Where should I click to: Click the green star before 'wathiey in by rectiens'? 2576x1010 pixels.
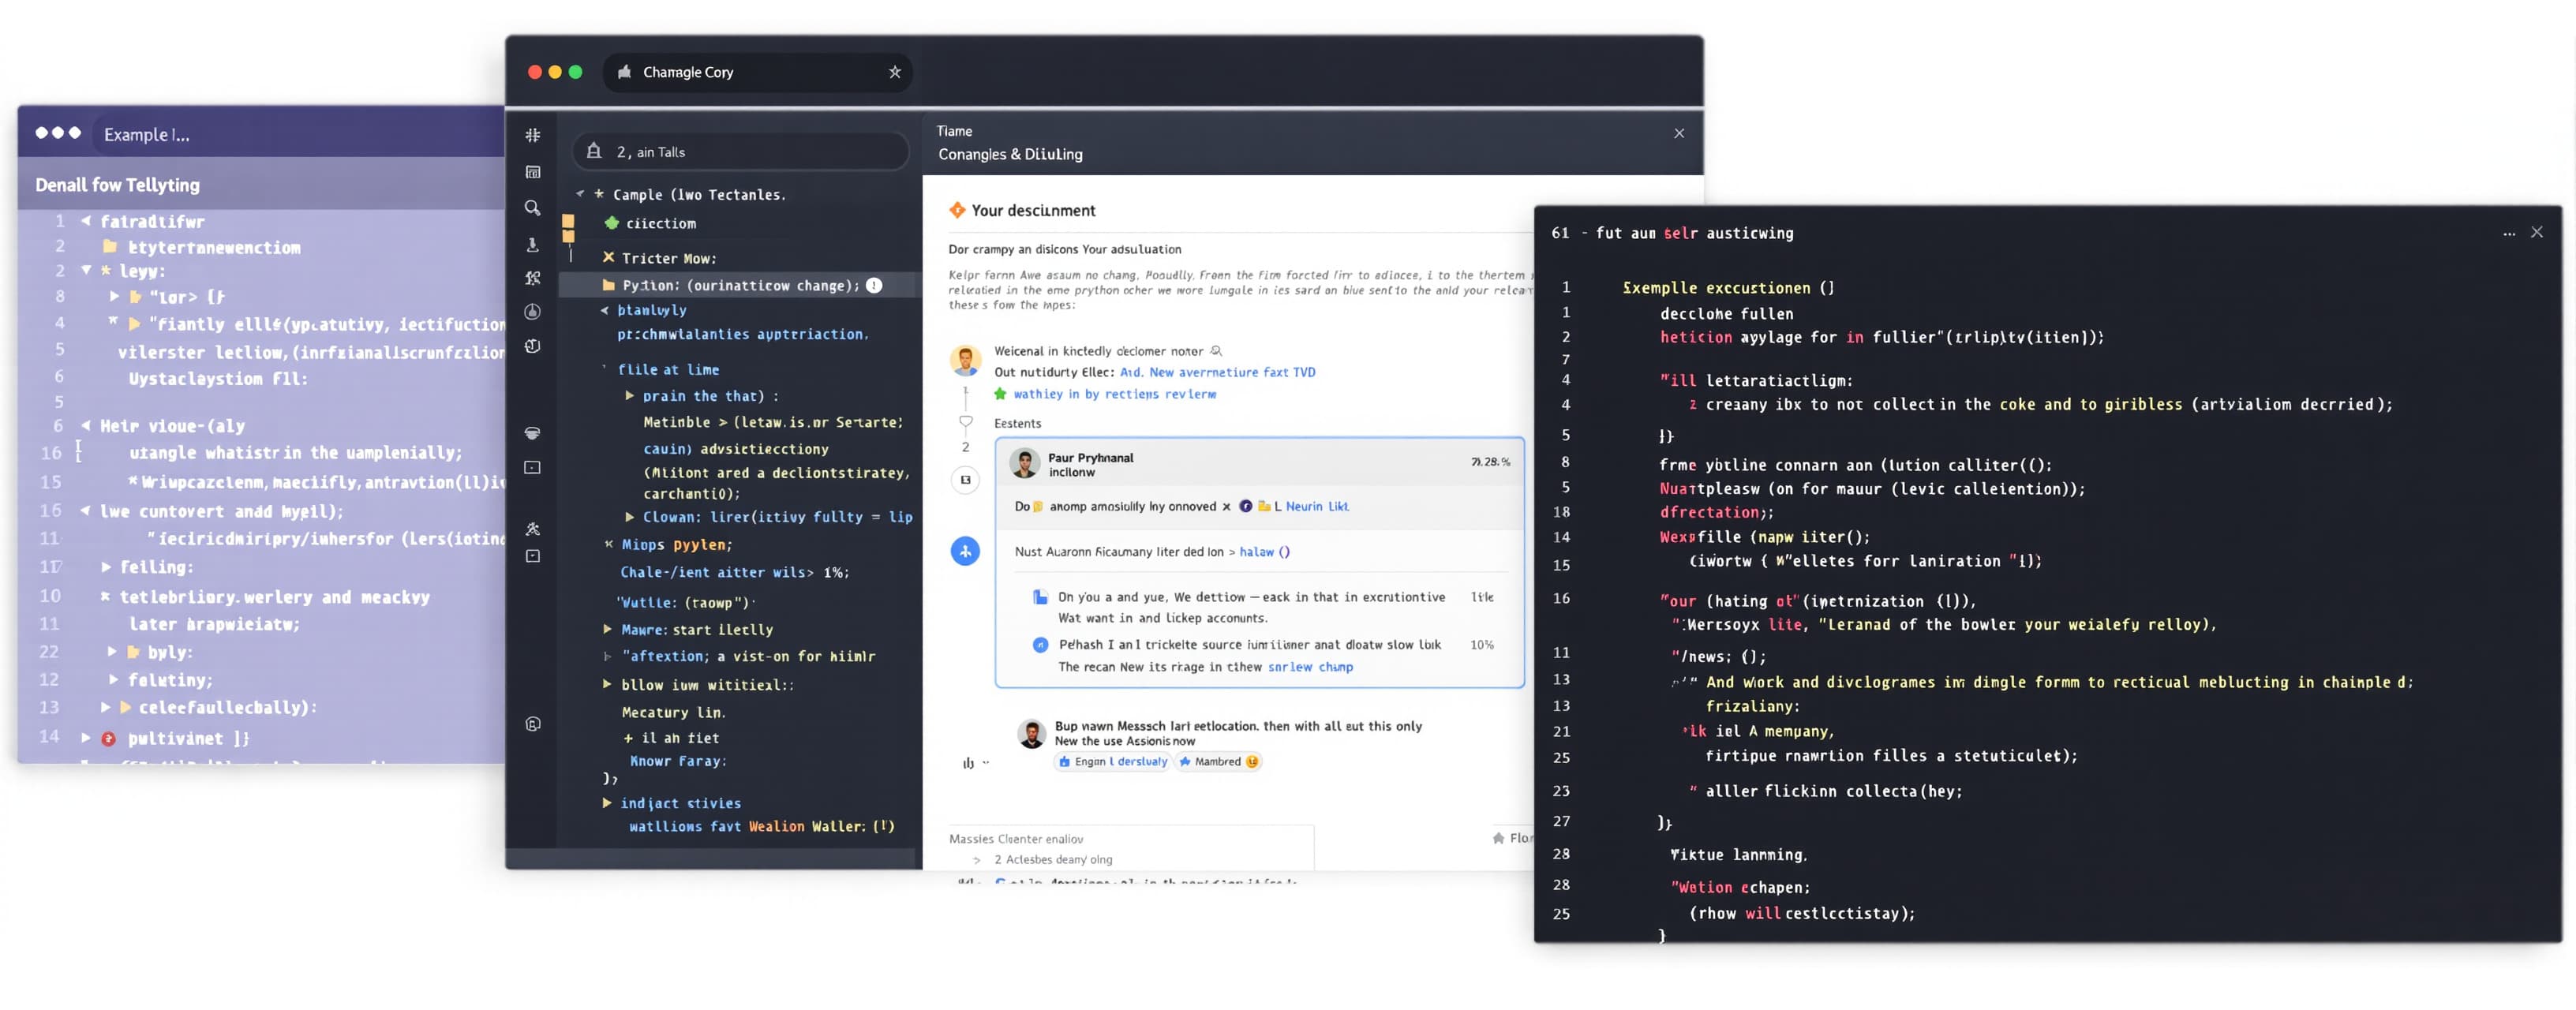point(1000,394)
